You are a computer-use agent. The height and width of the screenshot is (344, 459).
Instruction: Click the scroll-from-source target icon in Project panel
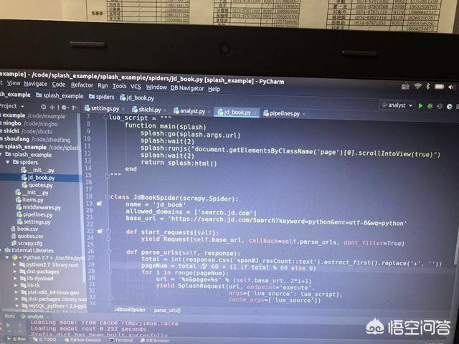click(x=44, y=107)
